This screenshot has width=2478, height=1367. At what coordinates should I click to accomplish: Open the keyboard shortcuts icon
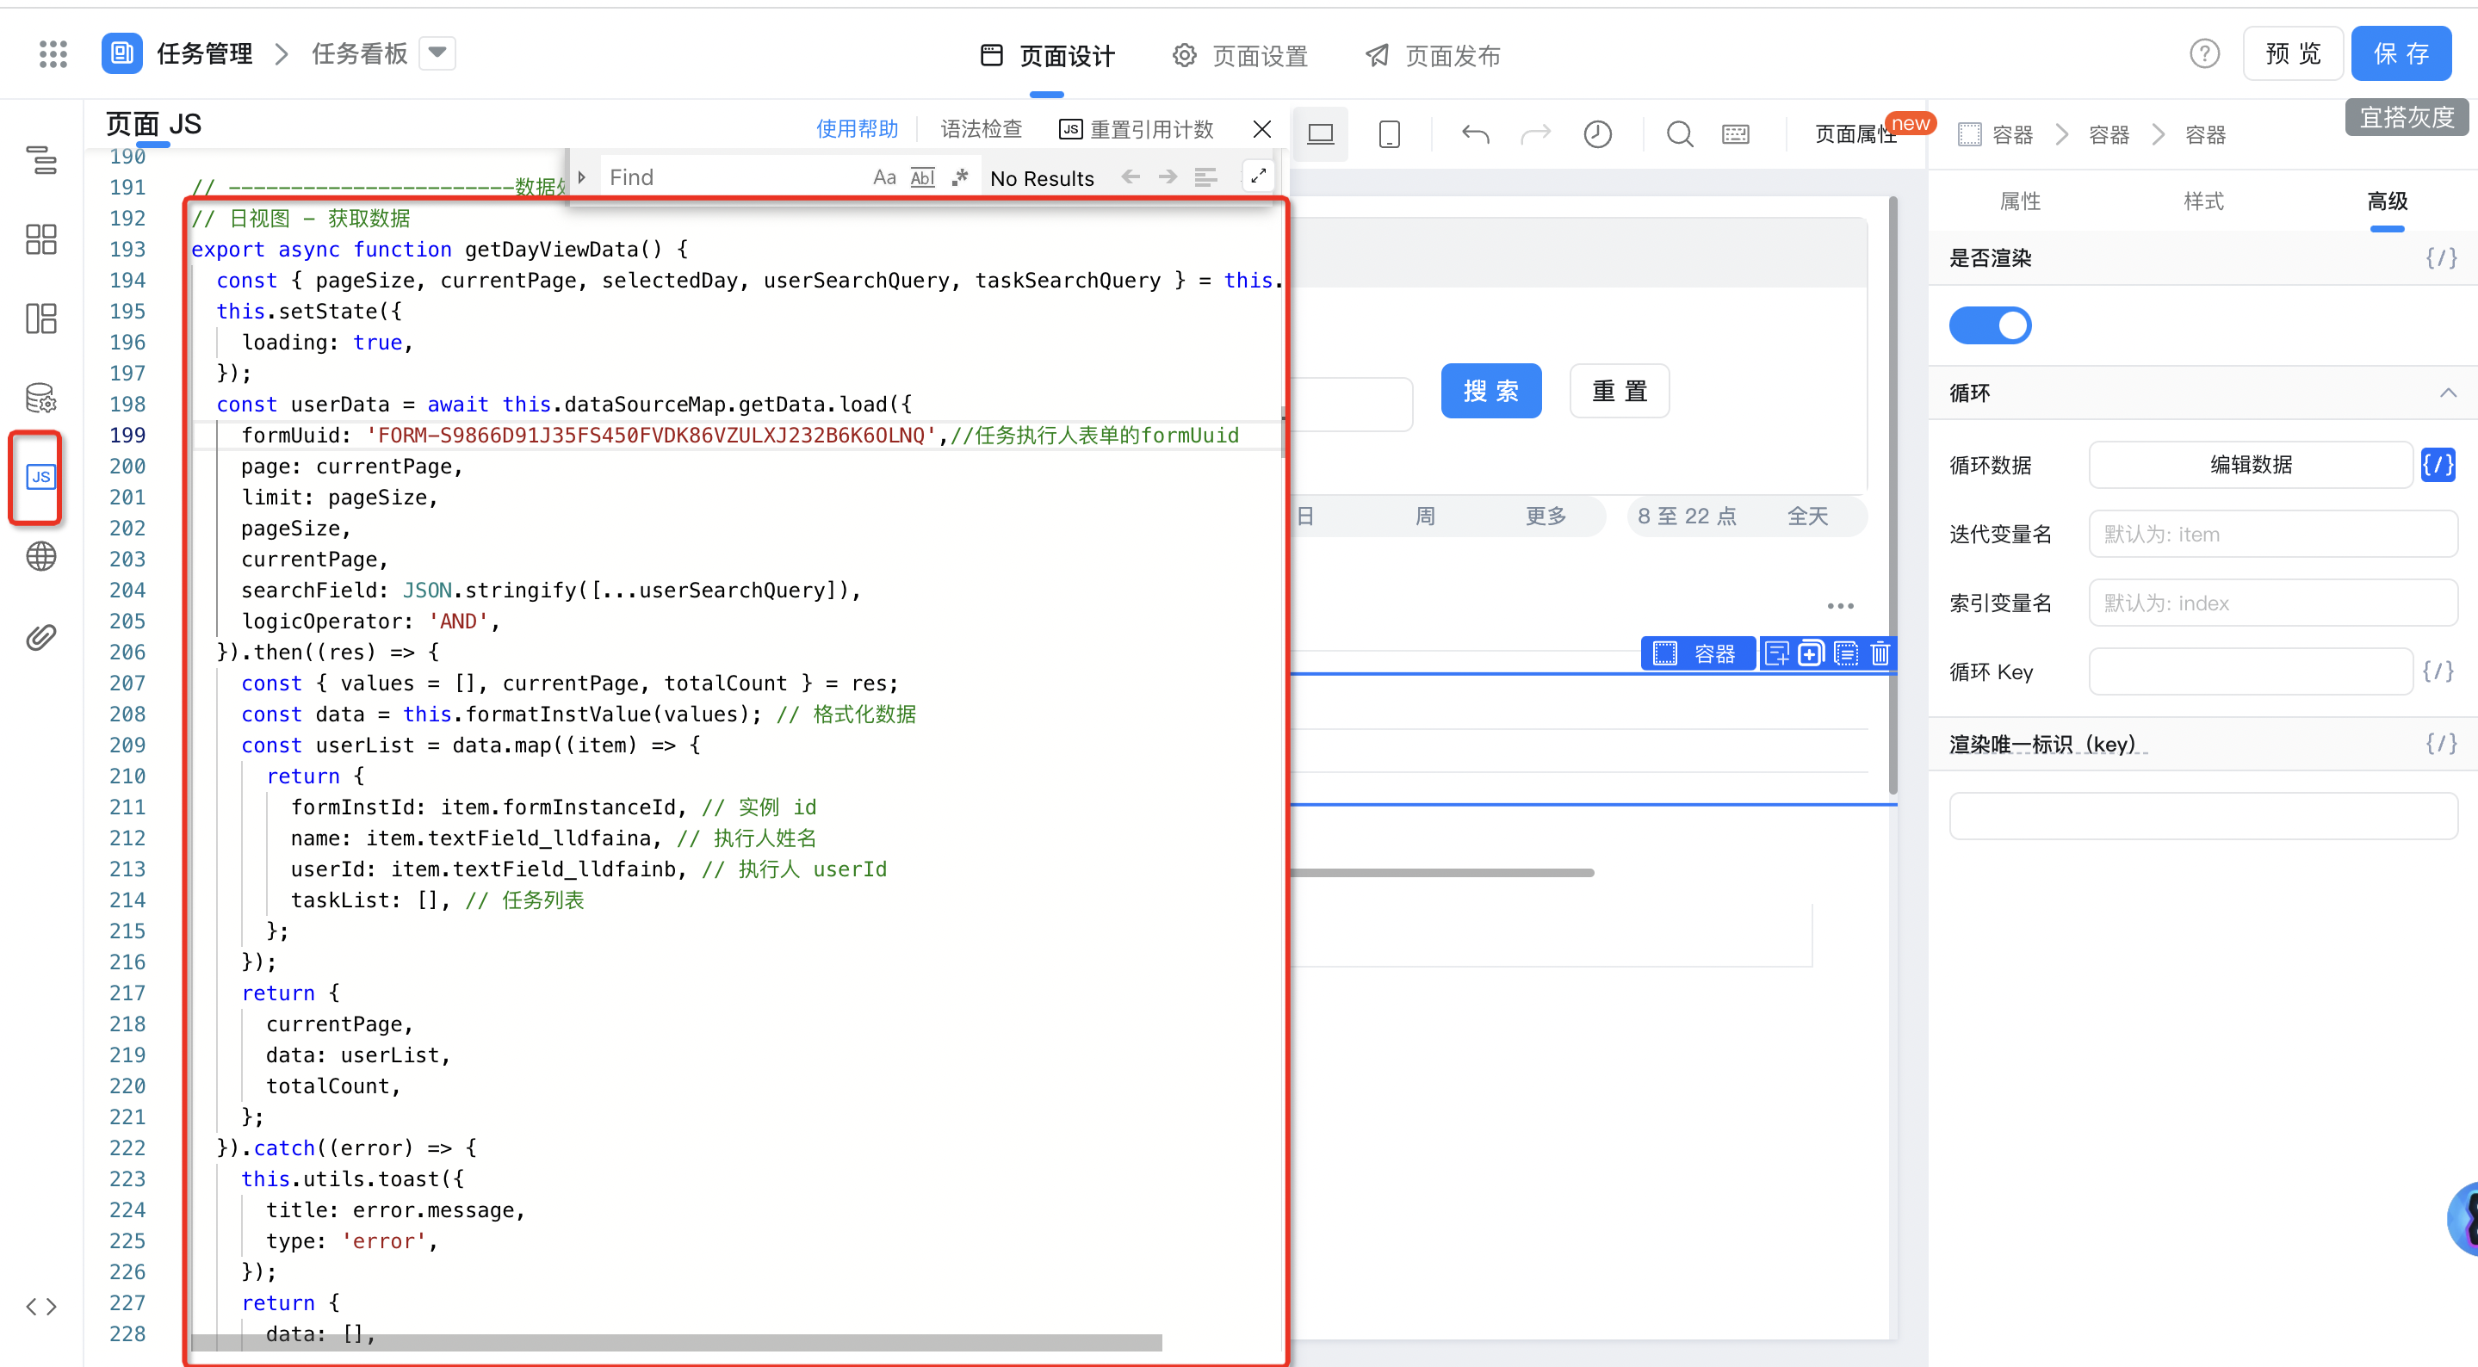click(x=1737, y=133)
